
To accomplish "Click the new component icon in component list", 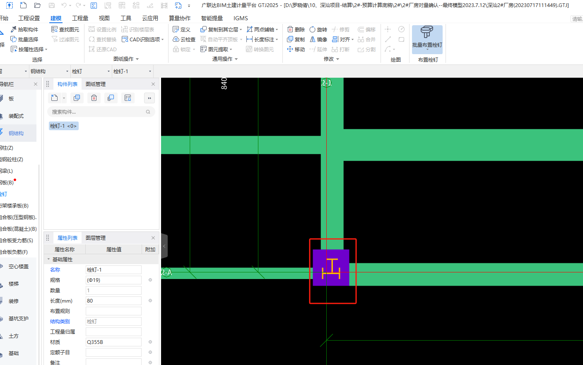I will point(54,98).
